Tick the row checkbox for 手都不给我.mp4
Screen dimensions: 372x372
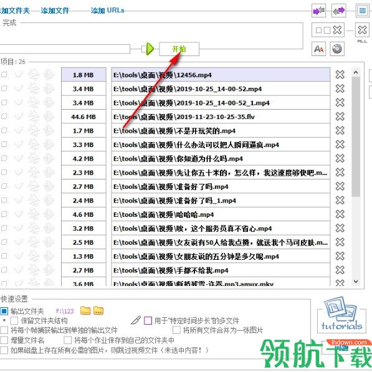point(4,270)
